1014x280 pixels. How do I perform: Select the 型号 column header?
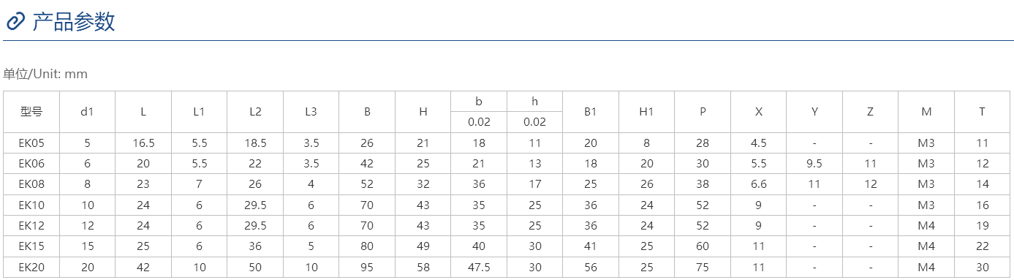[31, 112]
